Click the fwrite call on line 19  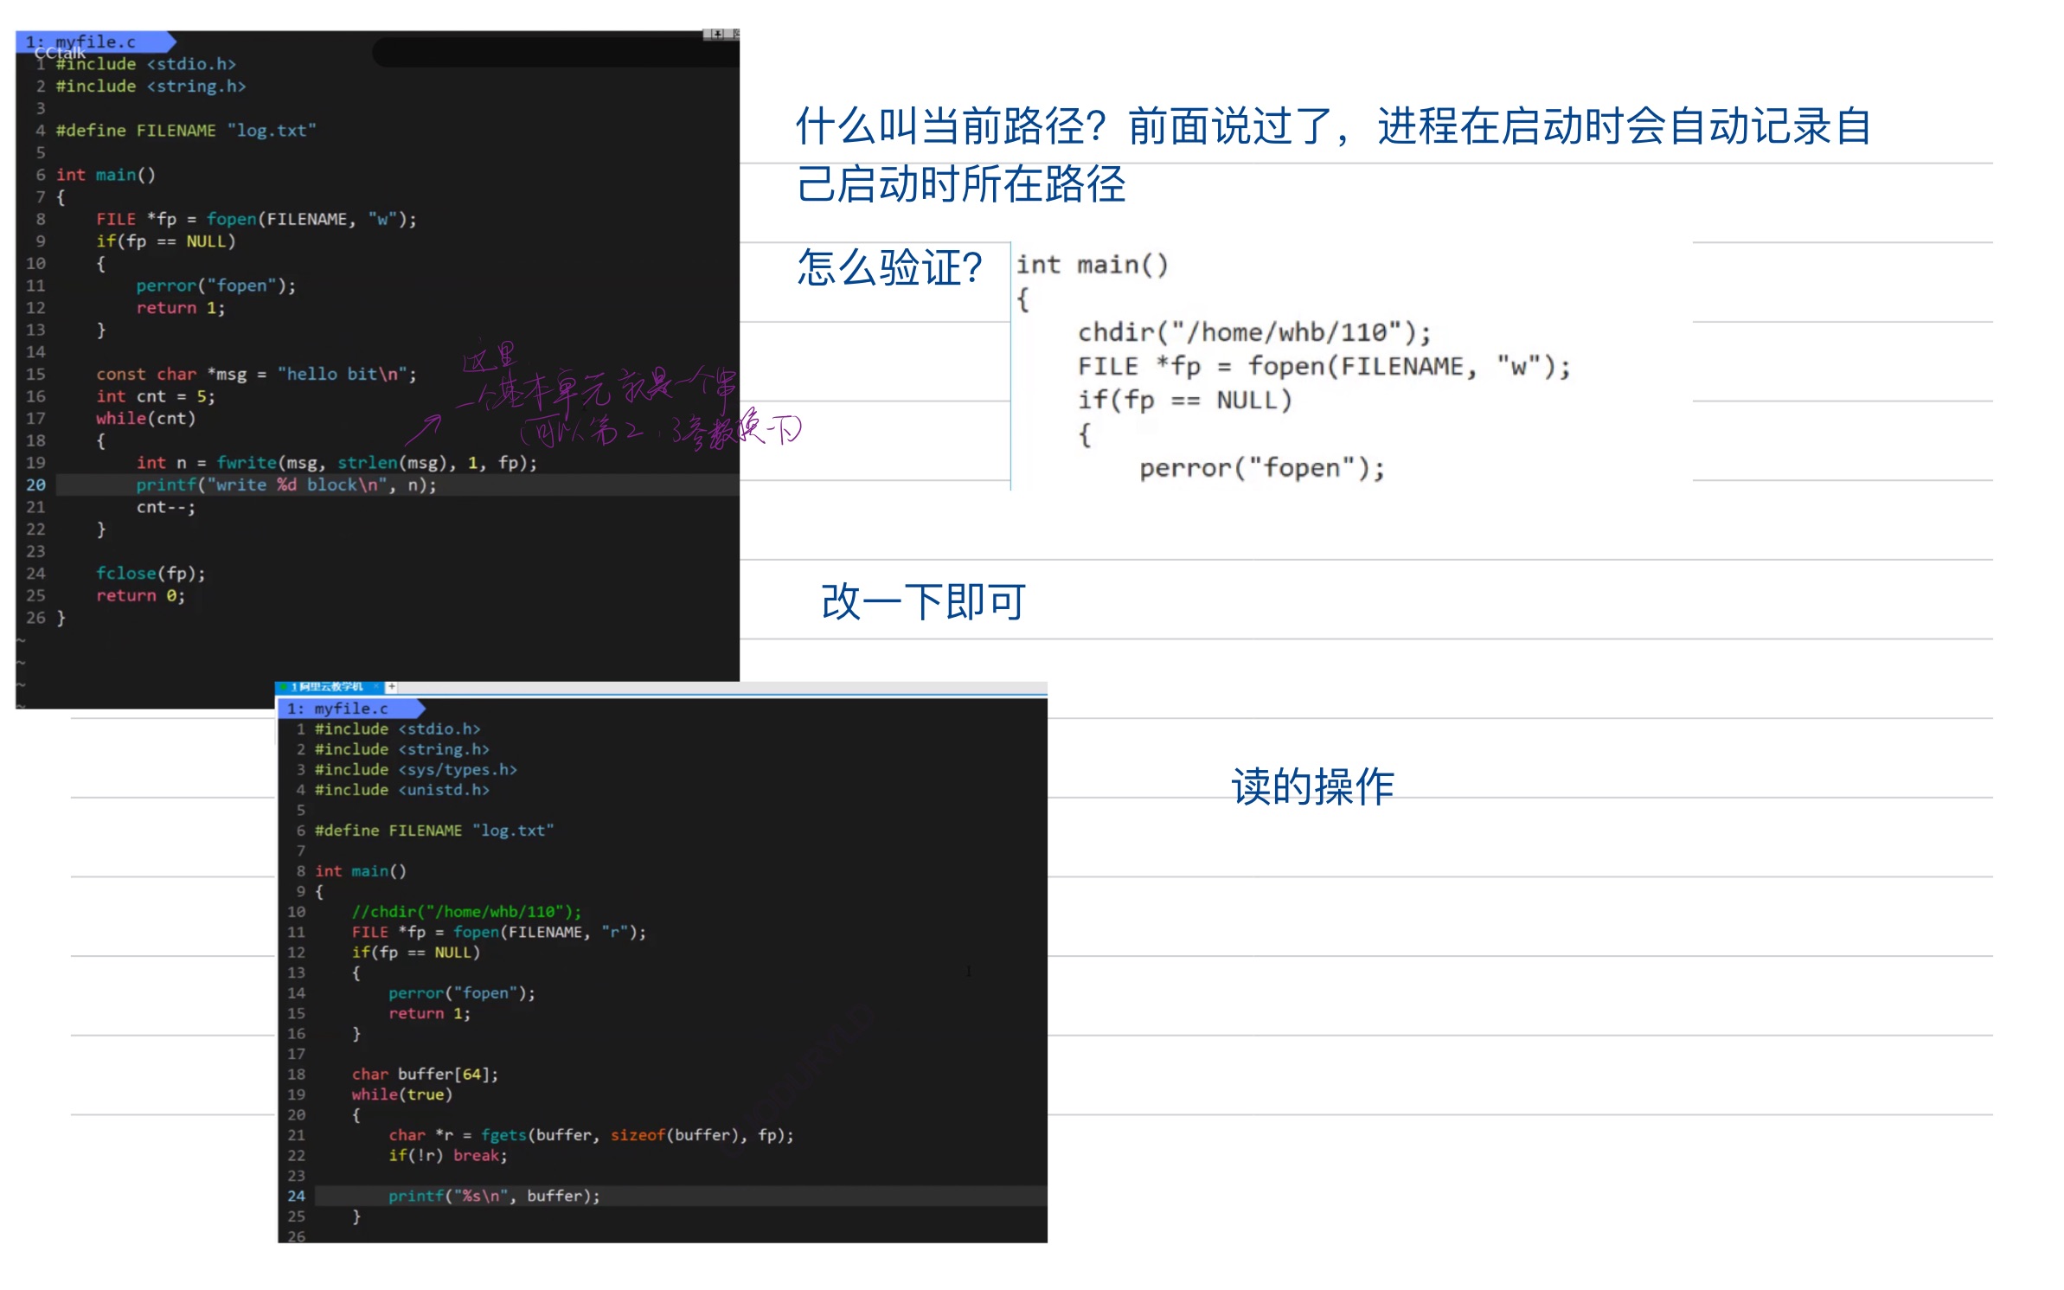[246, 463]
